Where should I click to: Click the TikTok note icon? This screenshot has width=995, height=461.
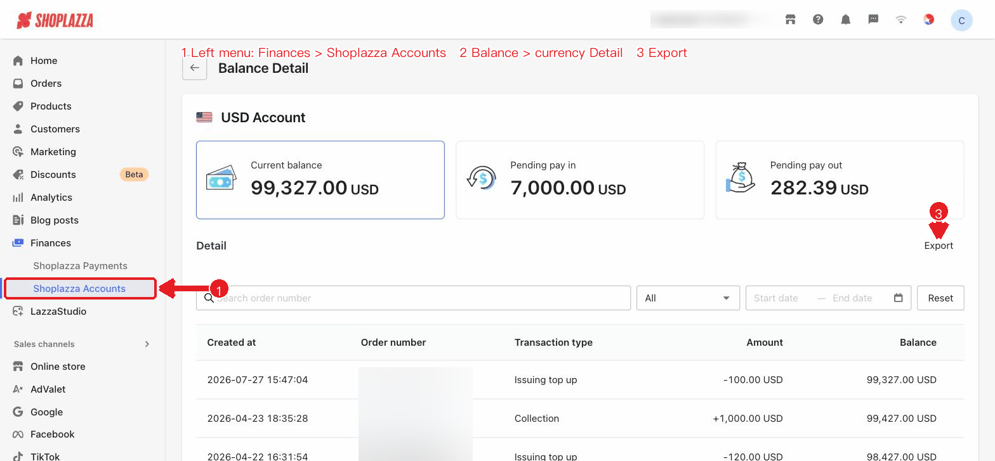18,456
